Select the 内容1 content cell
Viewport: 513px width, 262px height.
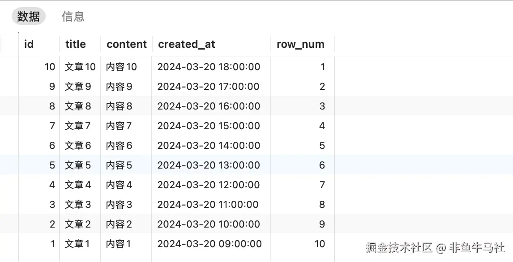point(119,244)
